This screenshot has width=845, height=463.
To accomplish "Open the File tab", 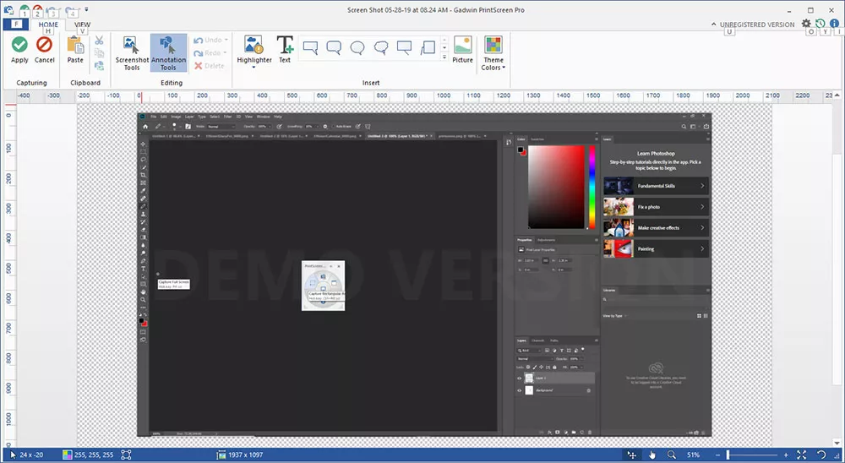I will pos(15,25).
